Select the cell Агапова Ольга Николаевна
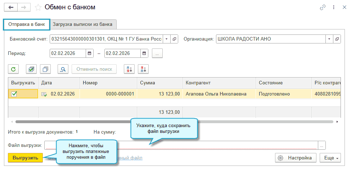The height and width of the screenshot is (172, 351). pos(219,94)
